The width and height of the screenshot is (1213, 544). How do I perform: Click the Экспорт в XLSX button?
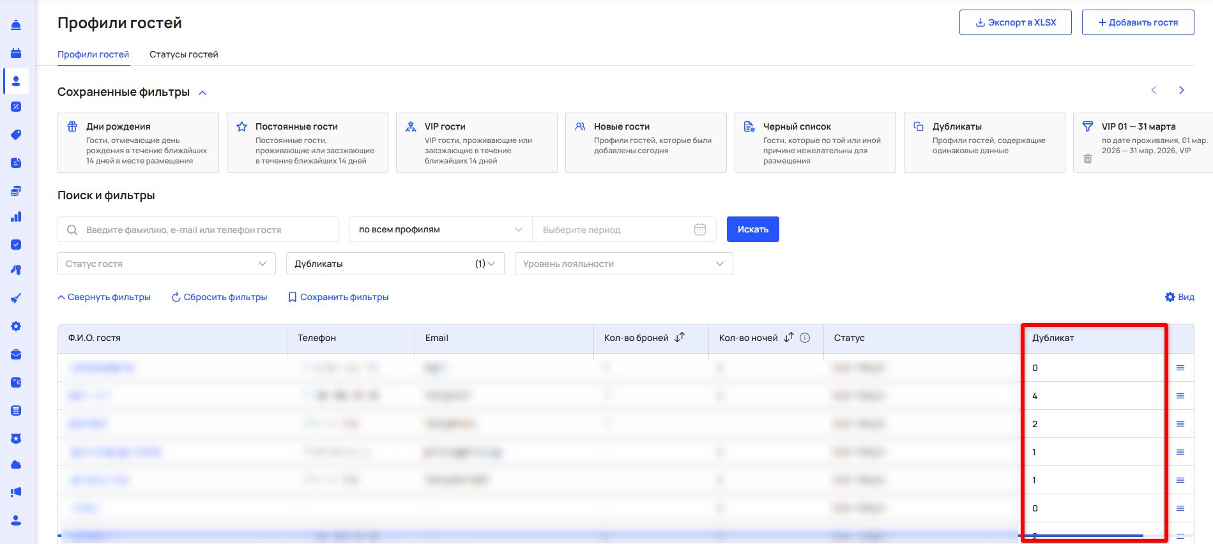click(x=1015, y=22)
